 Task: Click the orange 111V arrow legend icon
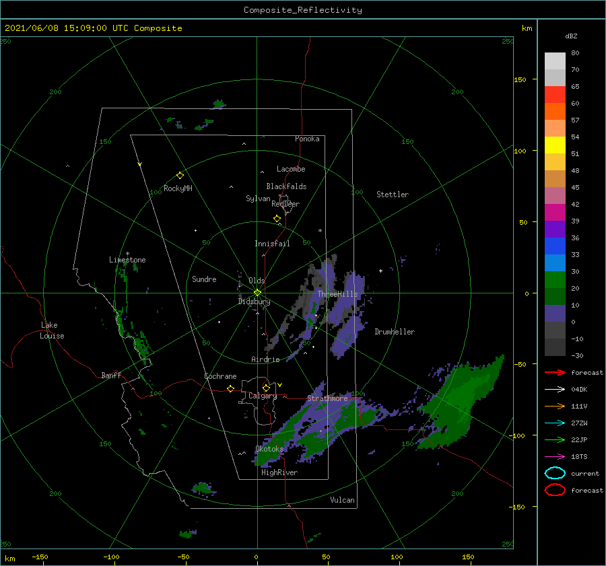pyautogui.click(x=555, y=406)
